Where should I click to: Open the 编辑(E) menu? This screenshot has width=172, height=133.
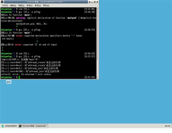pos(13,5)
